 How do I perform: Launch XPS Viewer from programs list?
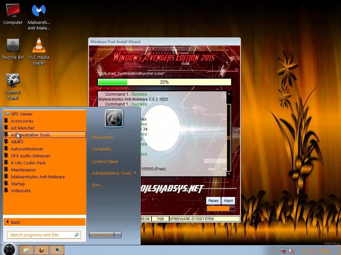click(45, 114)
